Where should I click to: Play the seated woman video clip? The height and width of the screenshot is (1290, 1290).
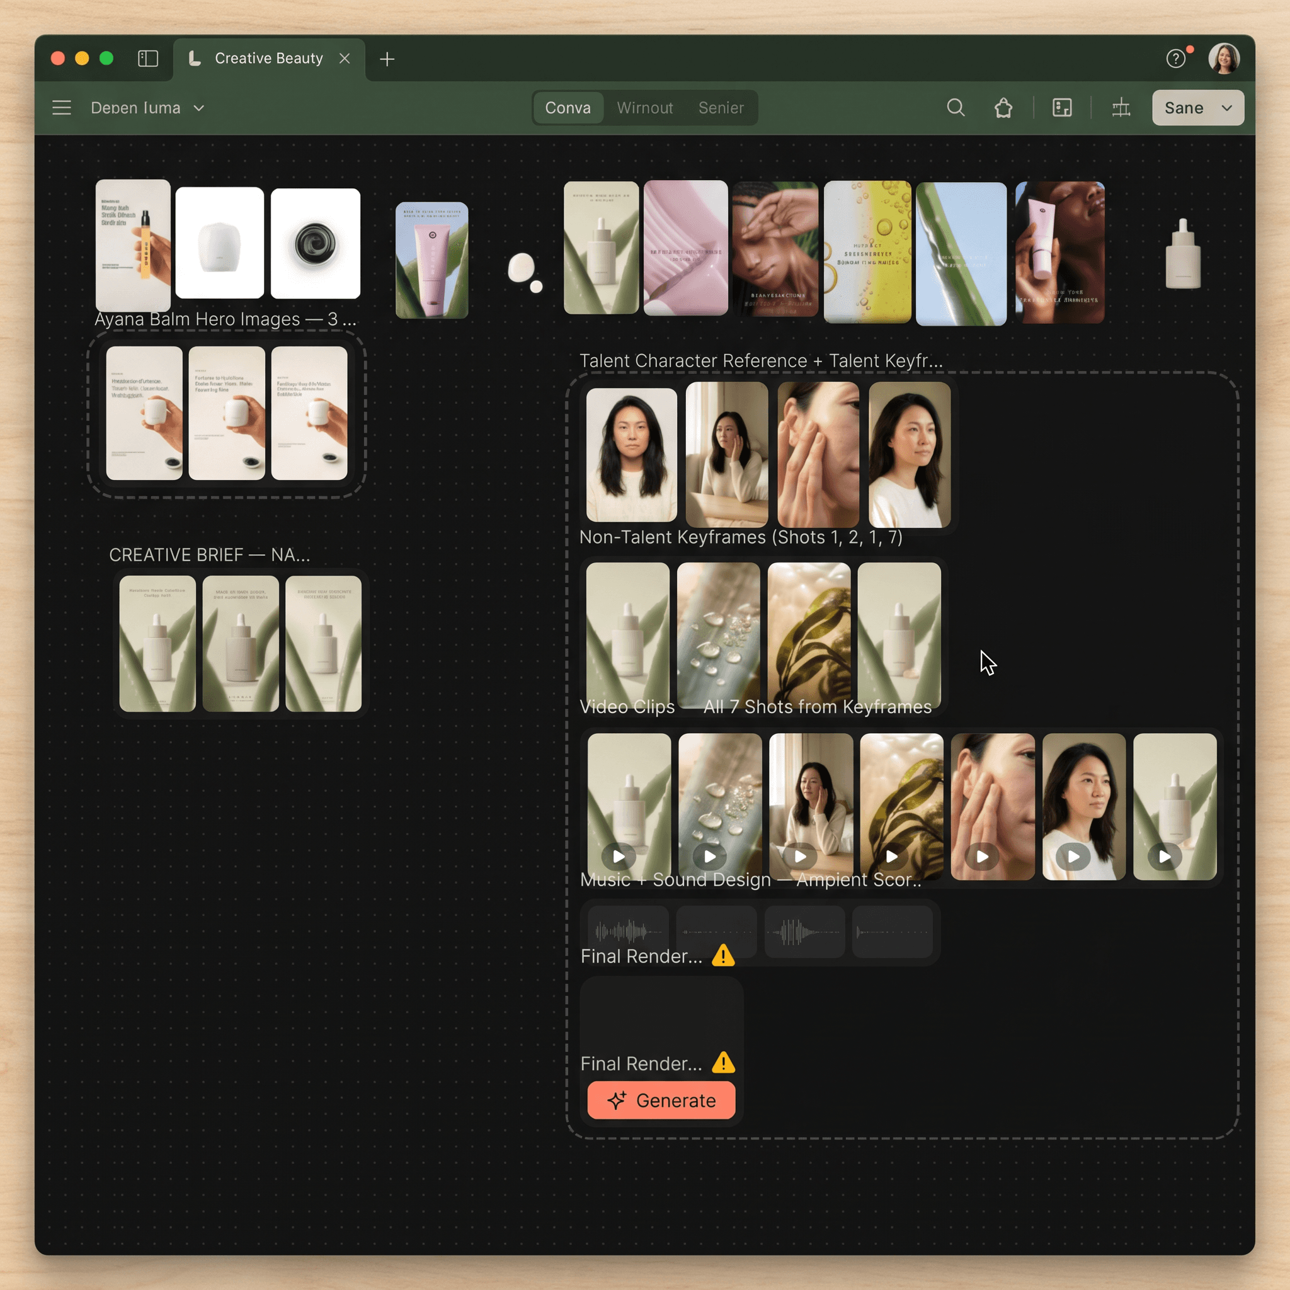[x=800, y=856]
